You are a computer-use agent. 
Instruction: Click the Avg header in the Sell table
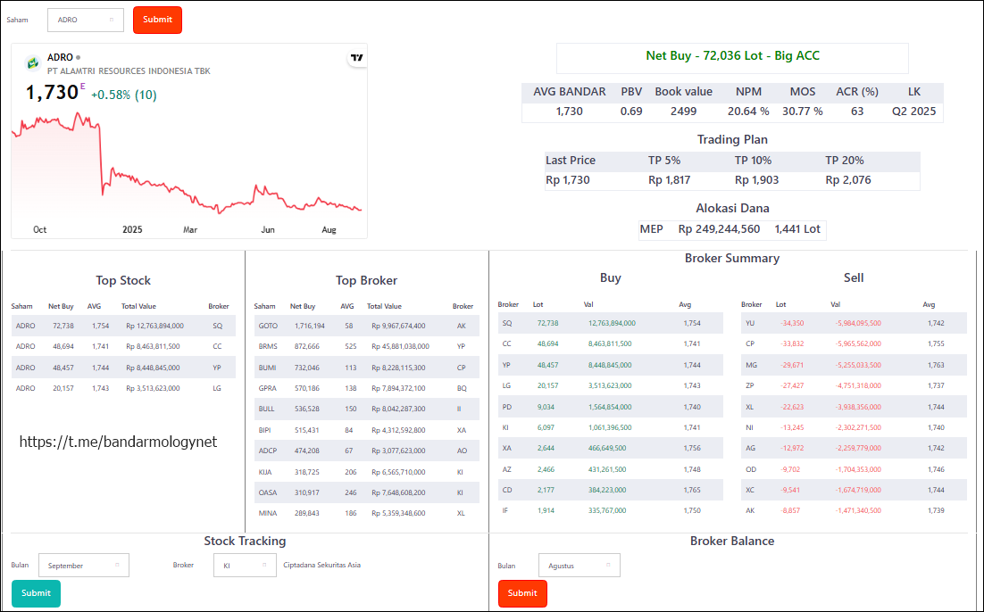929,304
